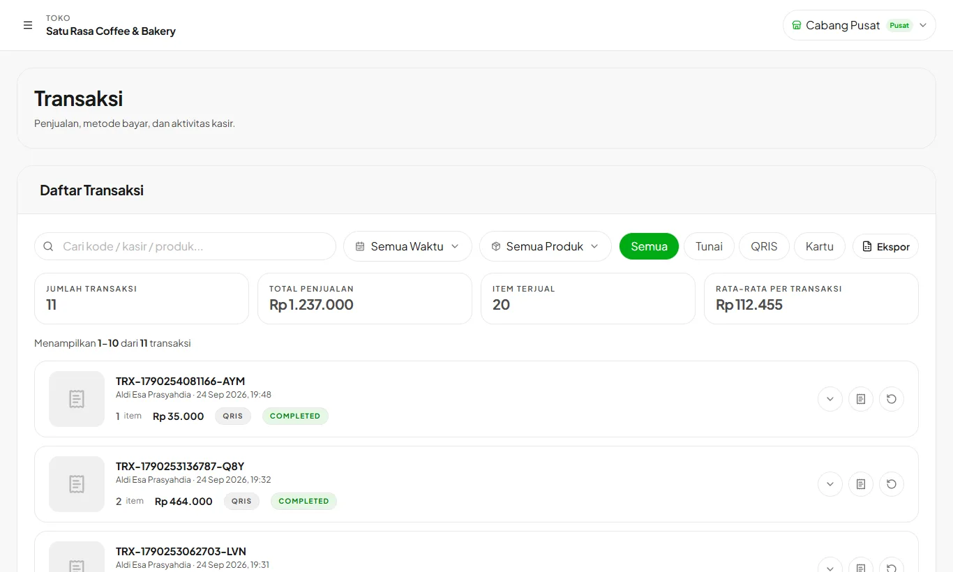Filter transactions by QRIS payment tab
This screenshot has width=953, height=572.
764,246
